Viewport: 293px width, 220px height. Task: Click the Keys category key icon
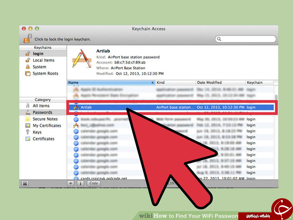(x=28, y=132)
